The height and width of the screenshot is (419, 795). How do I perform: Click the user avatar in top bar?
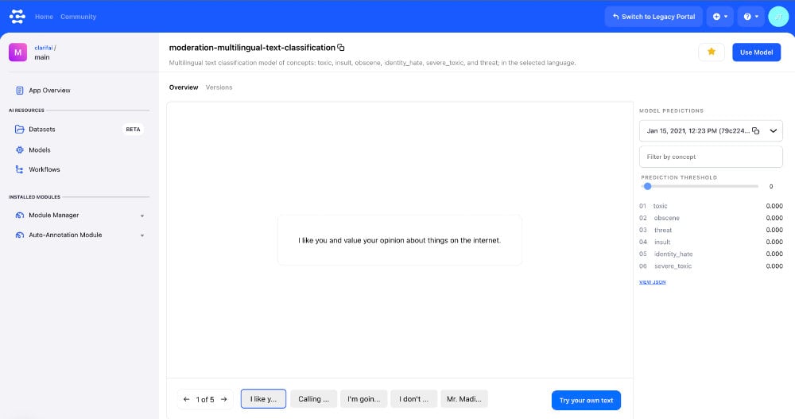pos(778,17)
